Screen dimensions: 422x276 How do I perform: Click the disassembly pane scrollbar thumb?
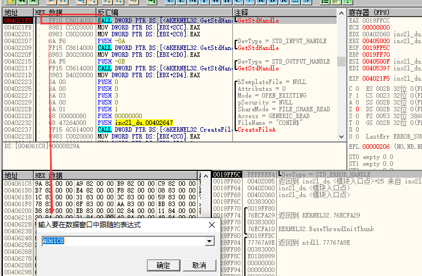(x=341, y=61)
